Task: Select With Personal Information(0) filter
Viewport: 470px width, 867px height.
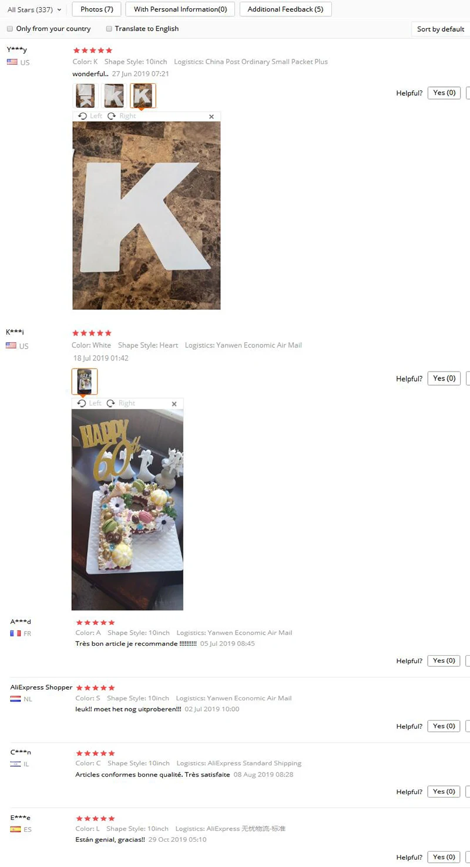Action: point(180,9)
